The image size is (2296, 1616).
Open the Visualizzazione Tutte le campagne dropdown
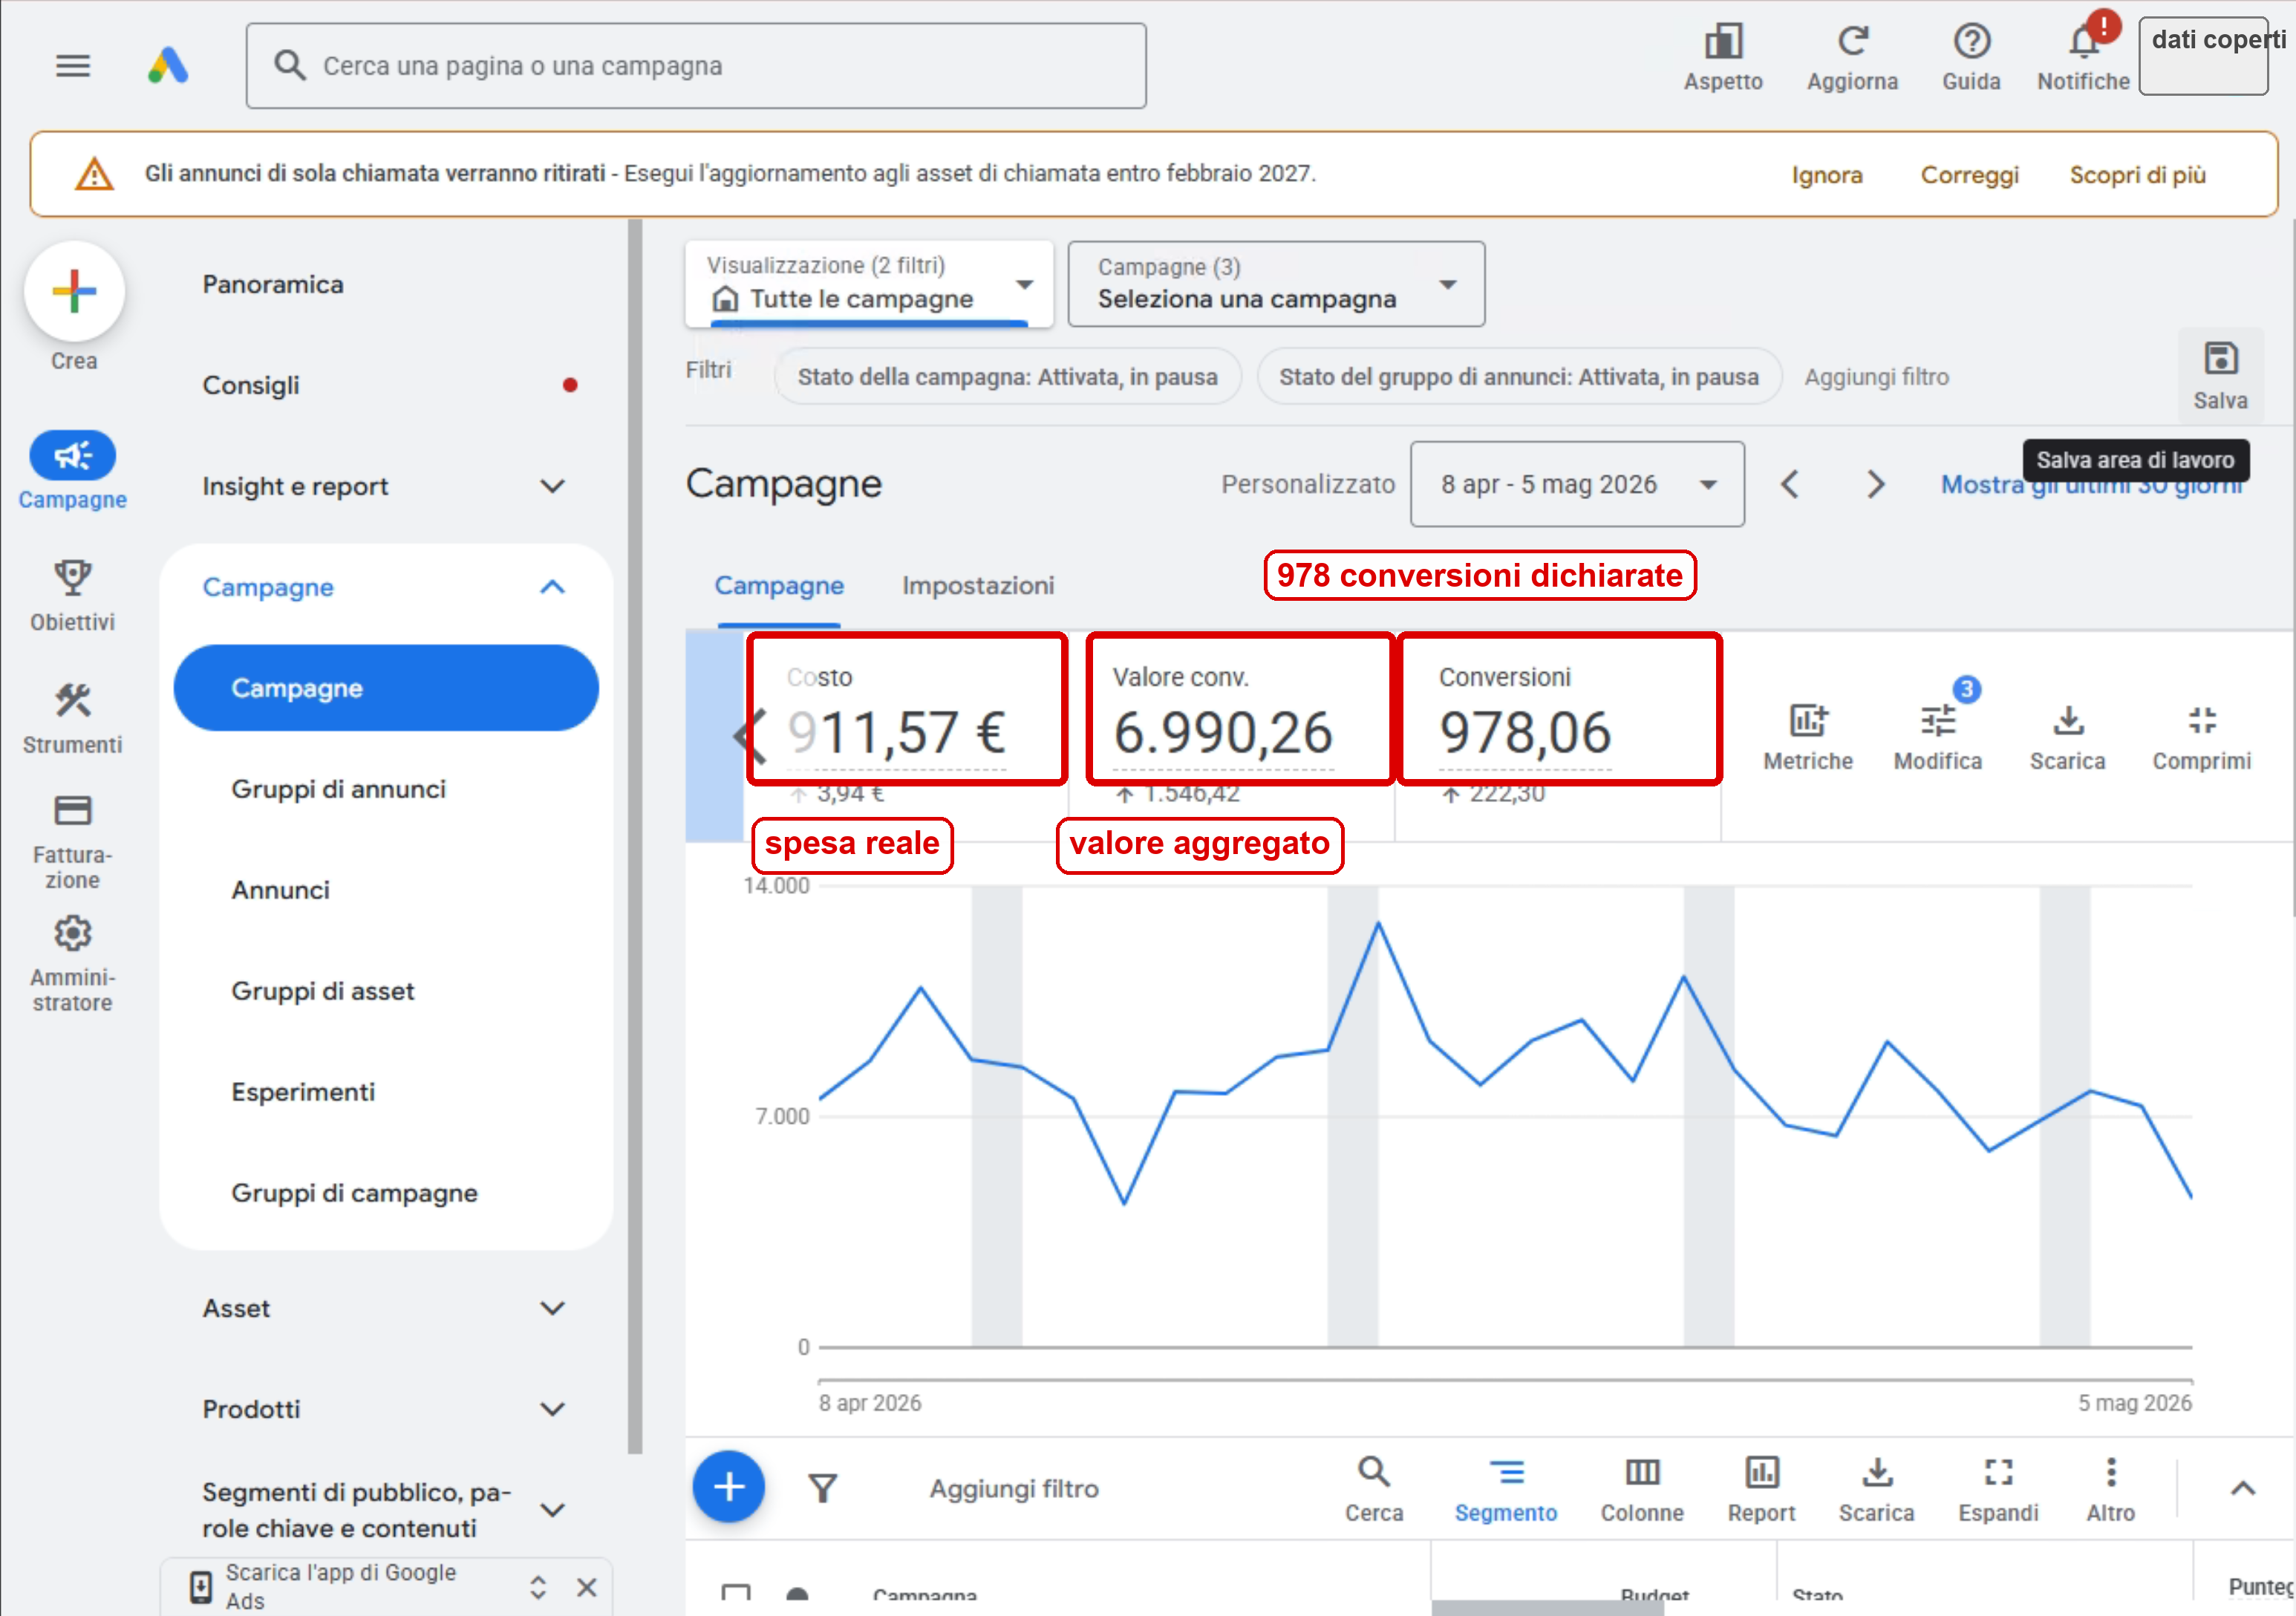[x=869, y=284]
